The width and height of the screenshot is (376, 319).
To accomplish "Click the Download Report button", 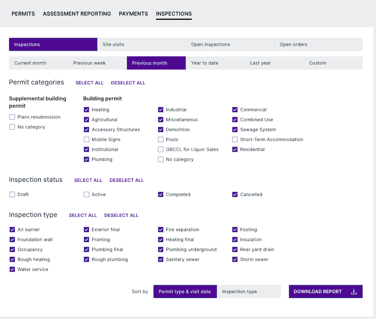I will [326, 291].
